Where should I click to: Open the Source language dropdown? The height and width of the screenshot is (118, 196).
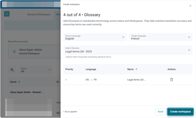pos(95,37)
